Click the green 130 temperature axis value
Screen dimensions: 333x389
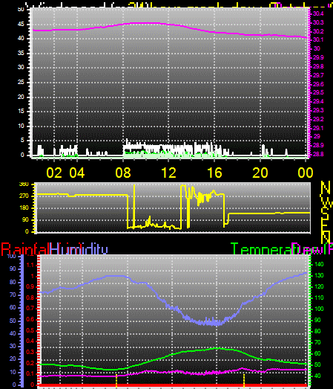(319, 276)
